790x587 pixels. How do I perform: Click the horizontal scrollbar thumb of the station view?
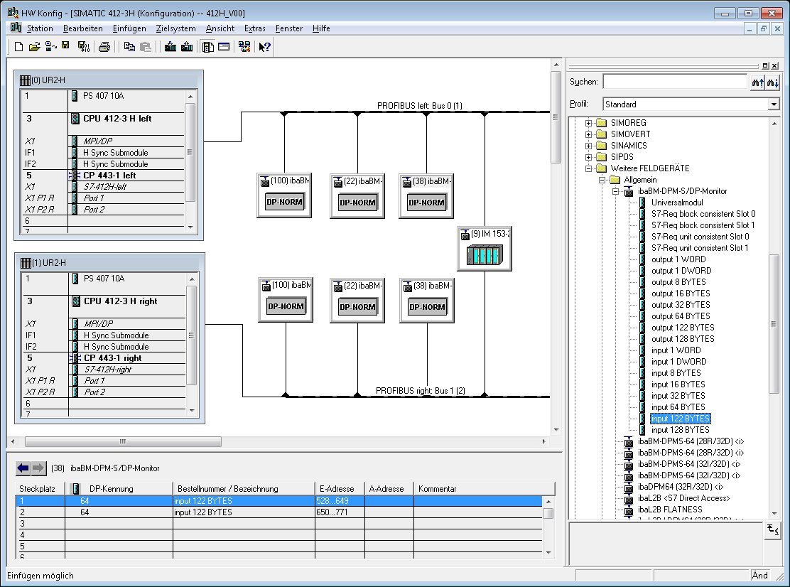123,442
